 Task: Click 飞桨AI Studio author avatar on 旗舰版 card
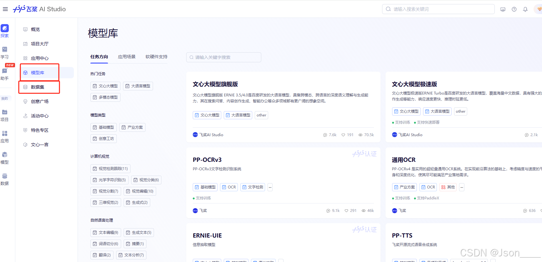[x=195, y=135]
